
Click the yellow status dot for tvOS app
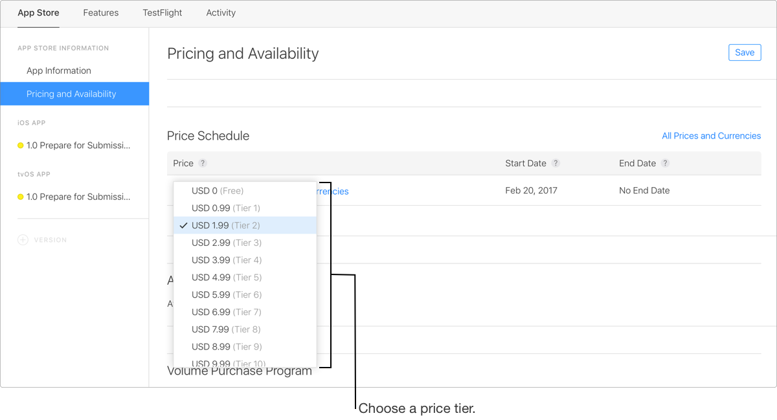coord(20,197)
